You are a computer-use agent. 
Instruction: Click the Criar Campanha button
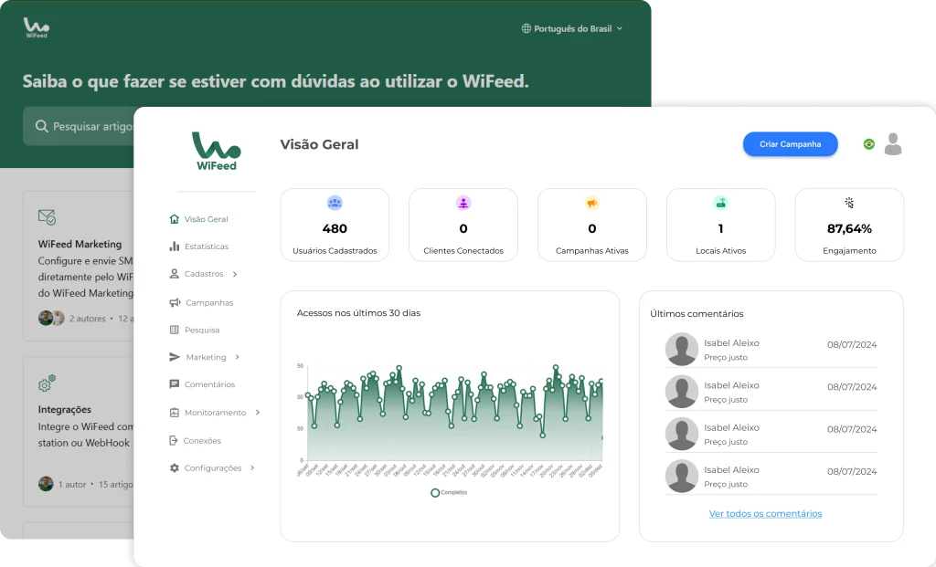pos(791,144)
